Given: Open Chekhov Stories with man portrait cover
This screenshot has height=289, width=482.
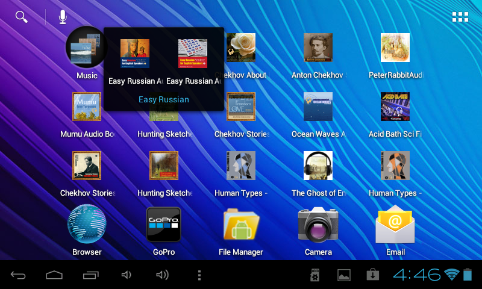Looking at the screenshot, I should 87,166.
